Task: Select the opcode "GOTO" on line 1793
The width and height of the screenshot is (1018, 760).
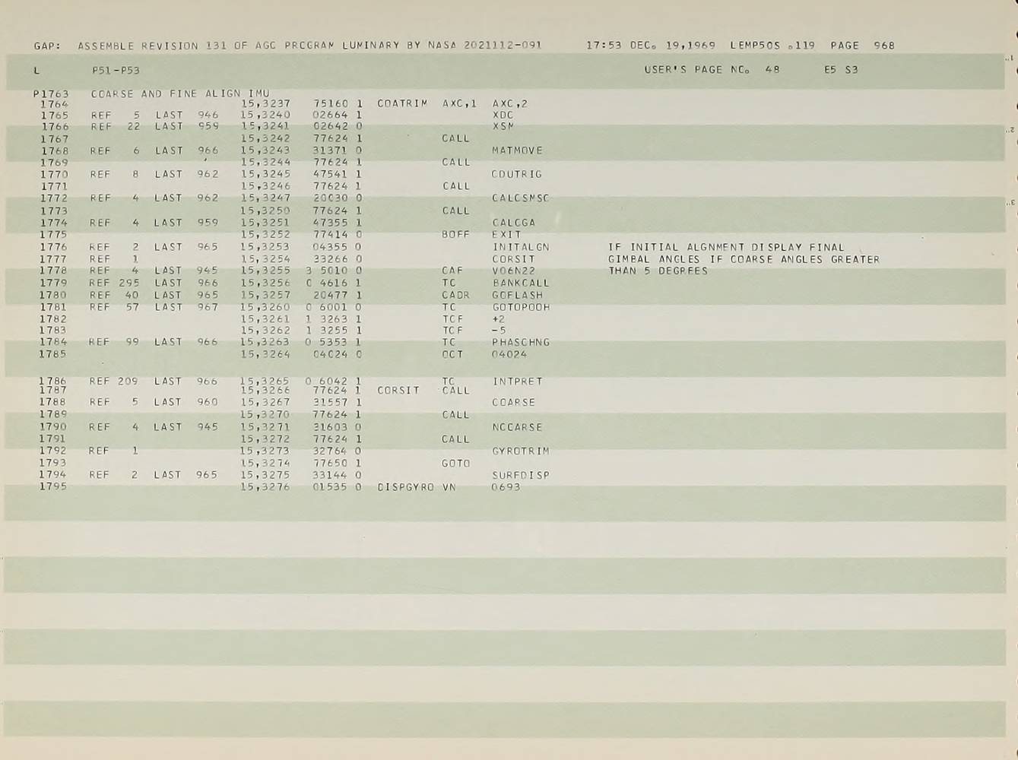Action: [x=456, y=464]
